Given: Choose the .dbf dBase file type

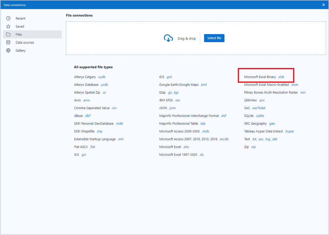Looking at the screenshot, I should 88,116.
